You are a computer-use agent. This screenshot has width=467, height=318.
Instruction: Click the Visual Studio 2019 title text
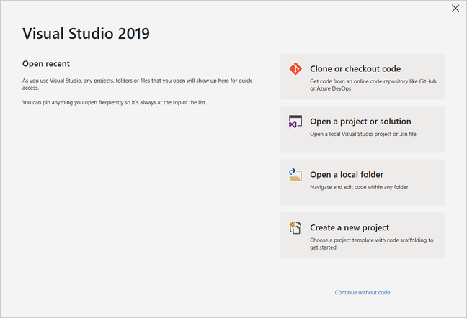[86, 33]
